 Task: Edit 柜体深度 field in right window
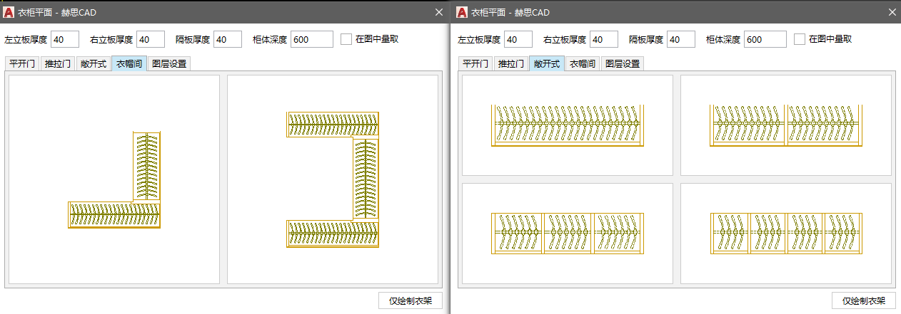pyautogui.click(x=765, y=39)
